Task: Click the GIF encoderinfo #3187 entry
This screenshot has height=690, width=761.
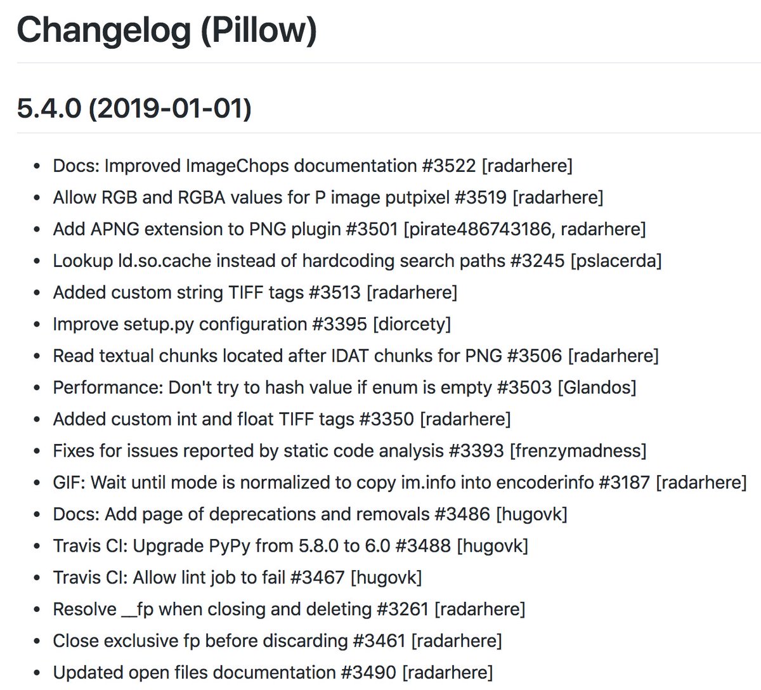Action: coord(400,483)
